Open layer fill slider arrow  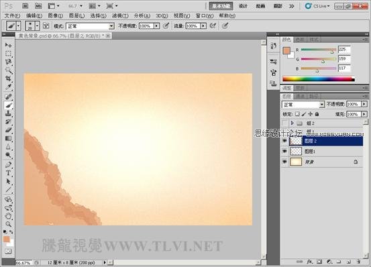[364, 114]
